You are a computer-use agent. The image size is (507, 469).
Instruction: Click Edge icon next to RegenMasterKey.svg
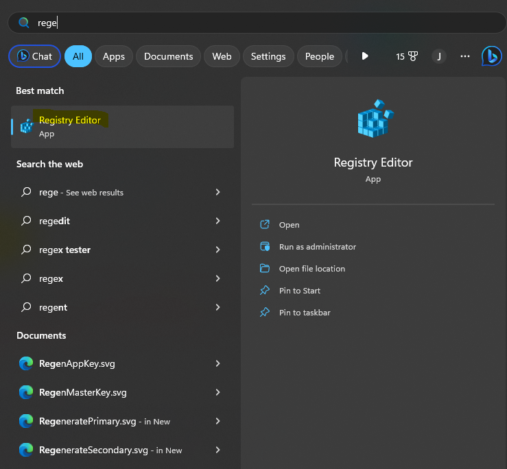(x=26, y=392)
